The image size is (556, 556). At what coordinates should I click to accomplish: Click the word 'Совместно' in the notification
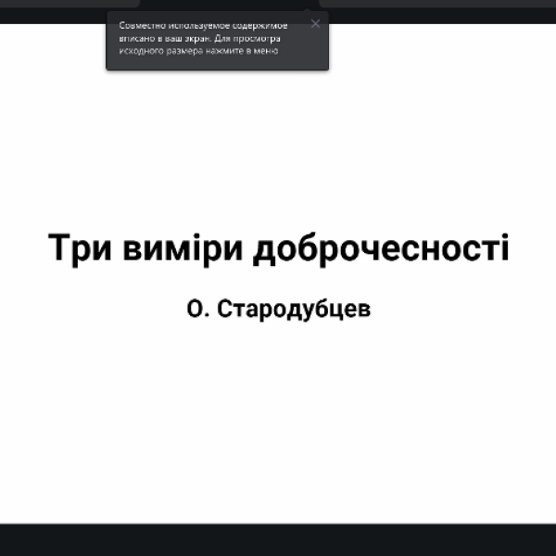tap(141, 26)
